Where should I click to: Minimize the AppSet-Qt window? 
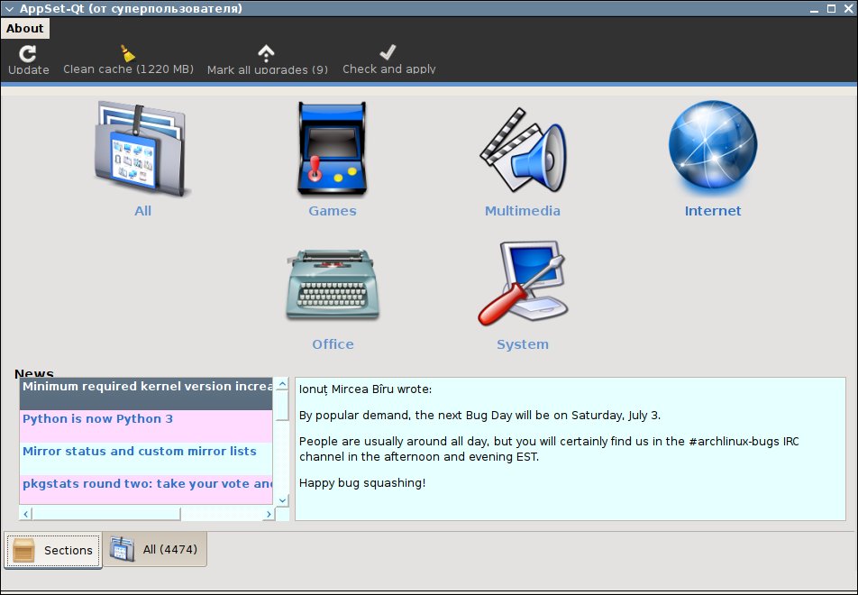(815, 9)
